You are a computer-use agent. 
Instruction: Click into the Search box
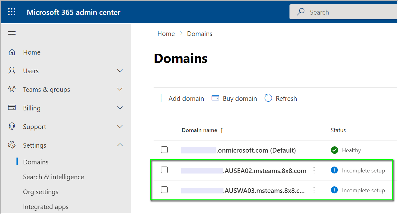point(344,12)
